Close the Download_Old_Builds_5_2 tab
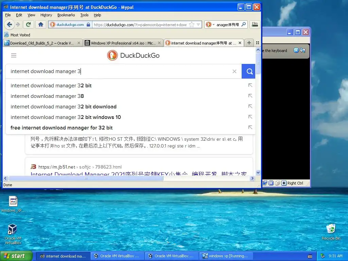 click(79, 43)
